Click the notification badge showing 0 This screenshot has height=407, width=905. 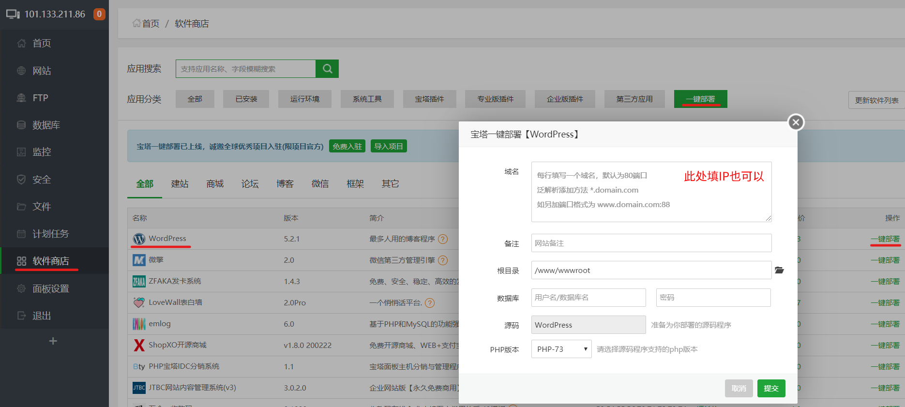click(x=99, y=14)
